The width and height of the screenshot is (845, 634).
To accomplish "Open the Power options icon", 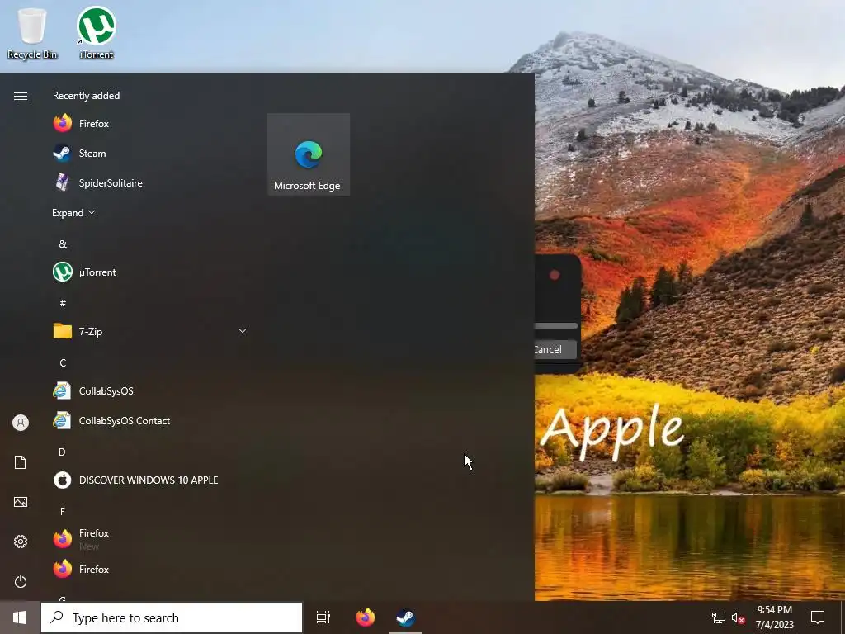I will click(x=21, y=581).
